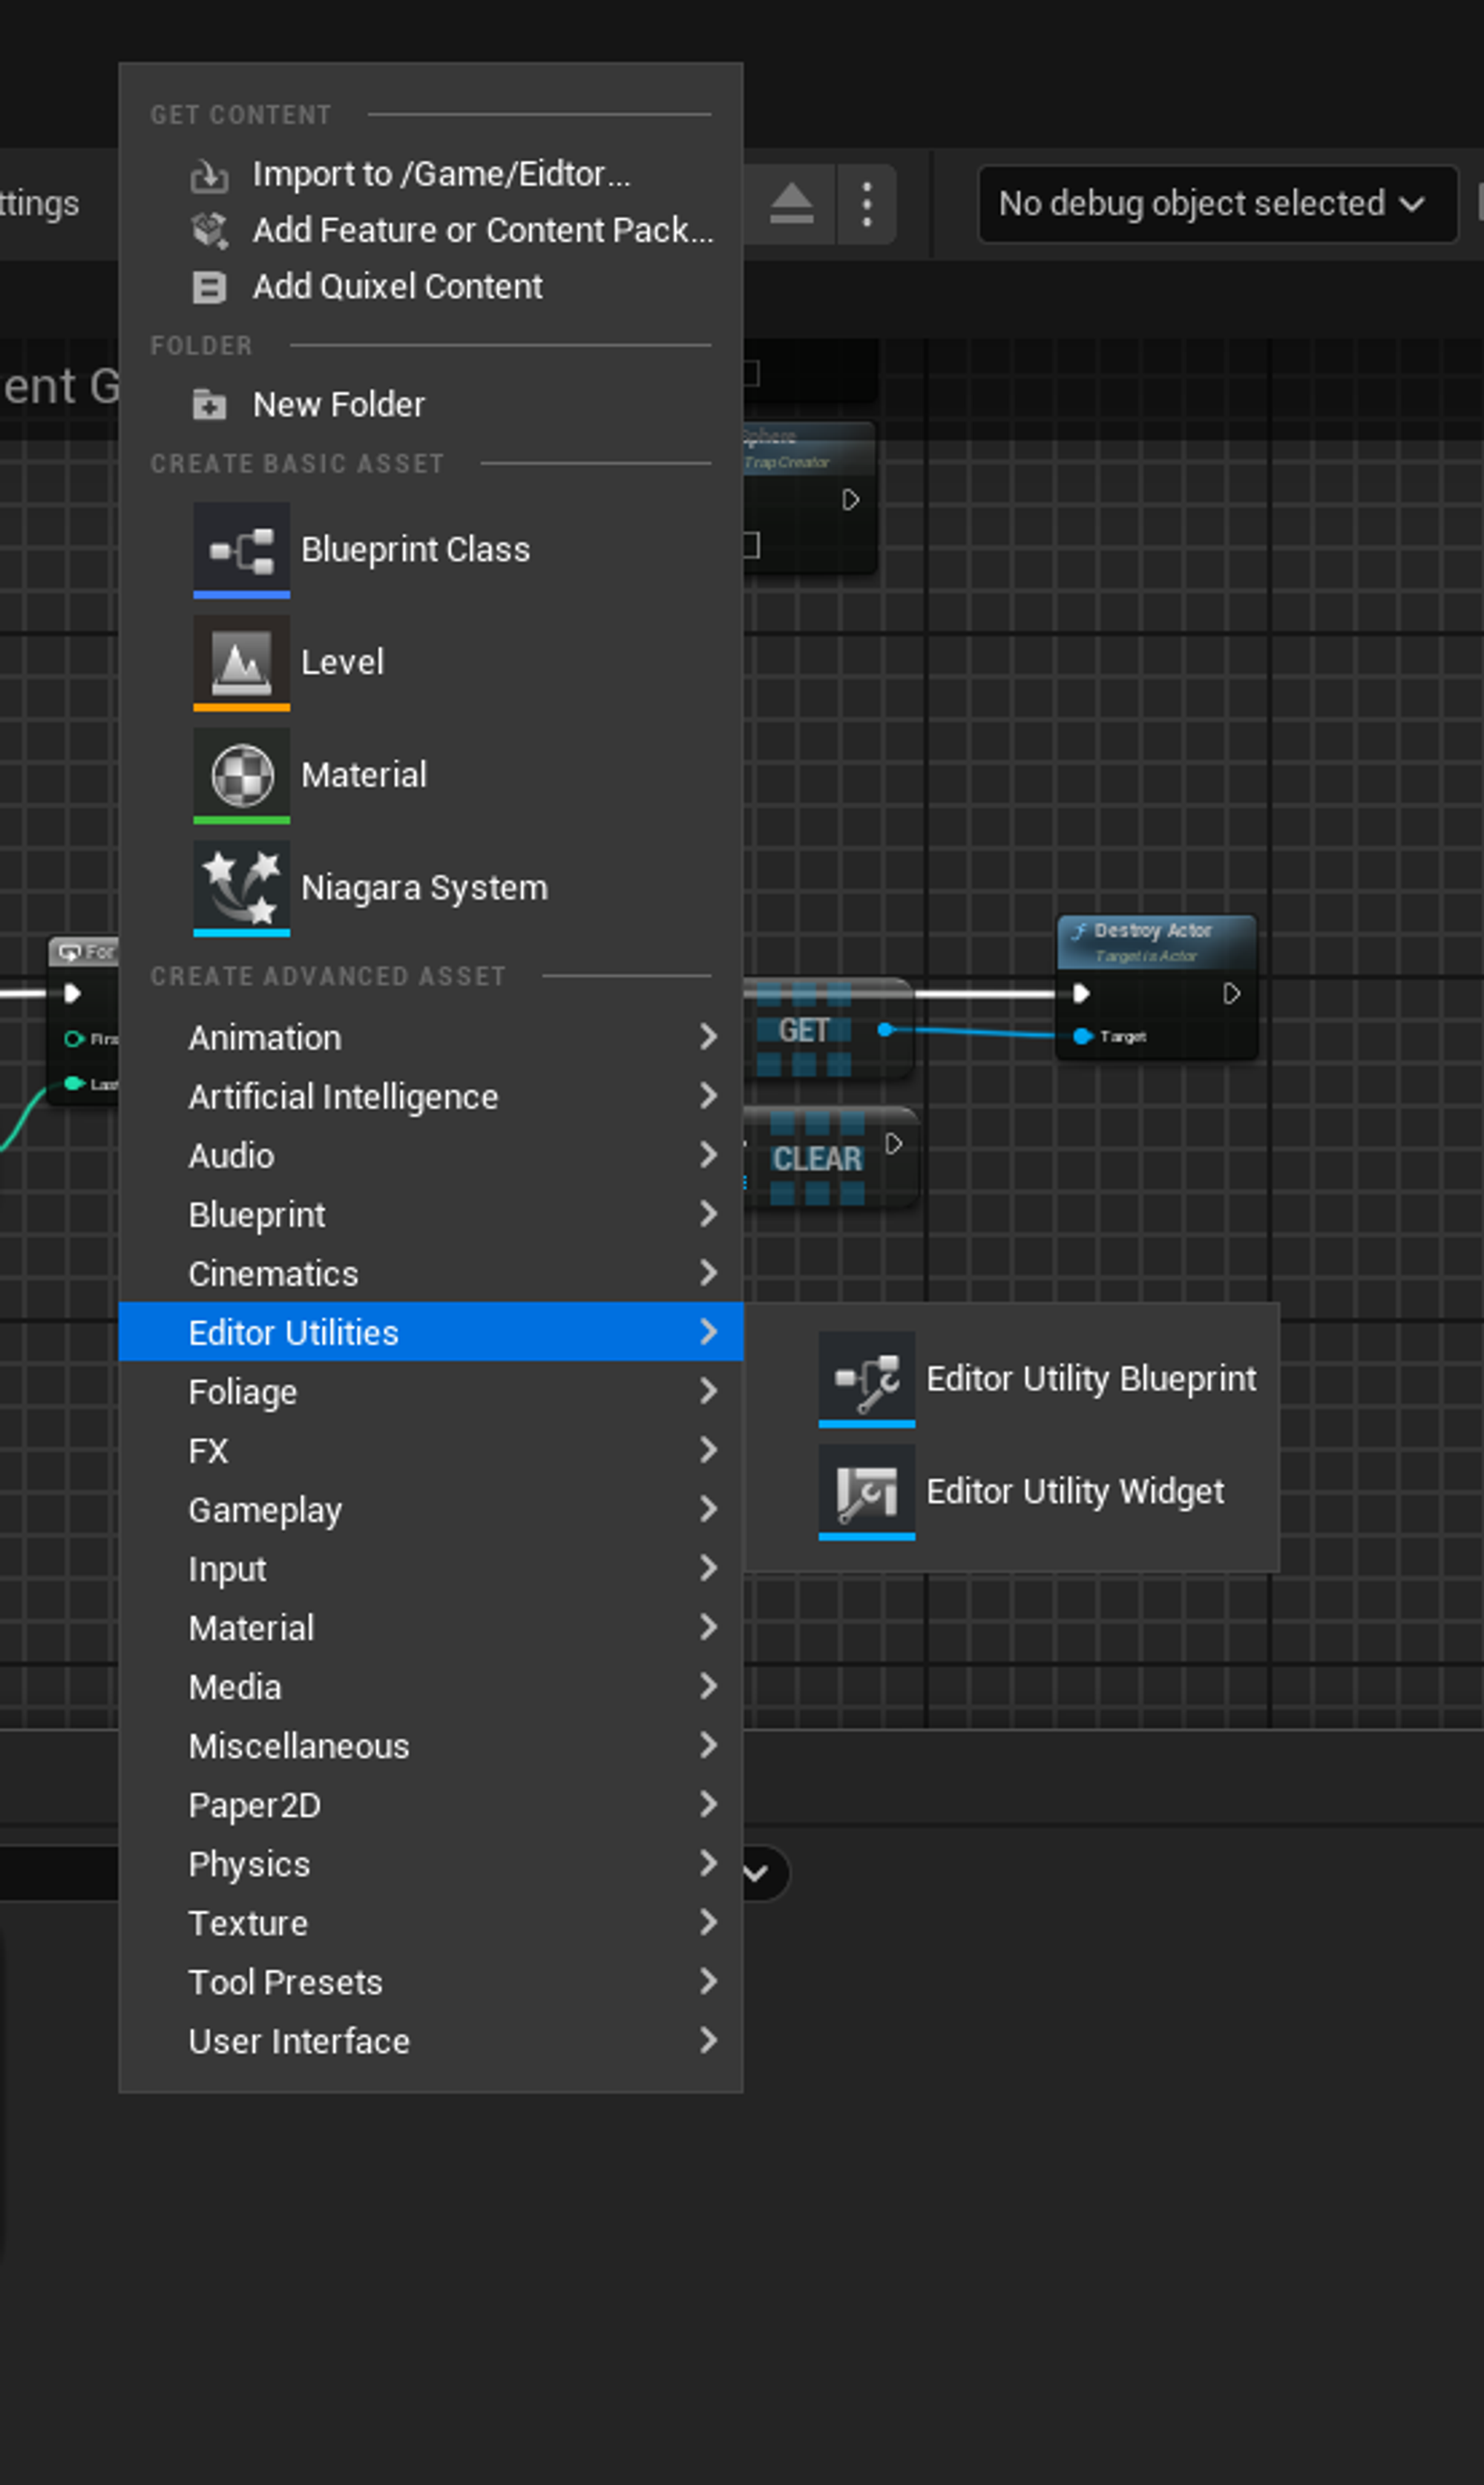Click the Material sphere icon

241,774
